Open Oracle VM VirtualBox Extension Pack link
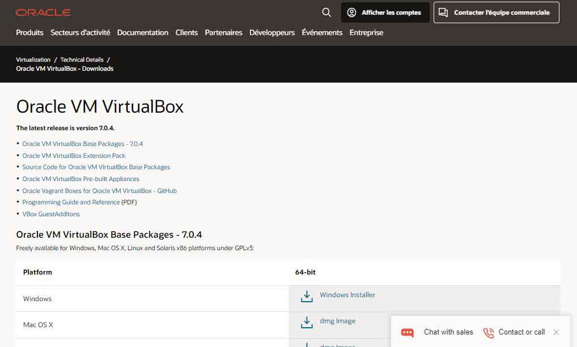Image resolution: width=577 pixels, height=347 pixels. 74,155
